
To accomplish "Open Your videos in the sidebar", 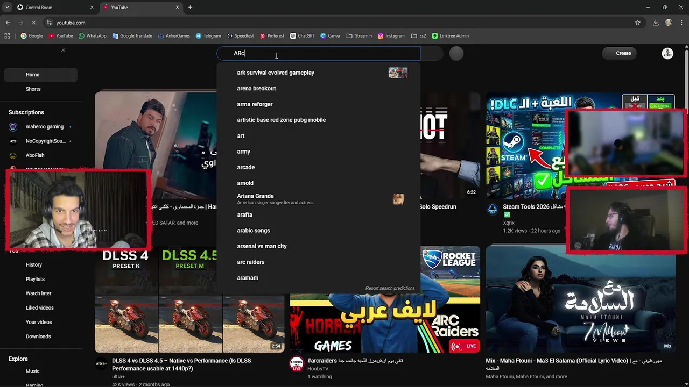I will pyautogui.click(x=41, y=322).
